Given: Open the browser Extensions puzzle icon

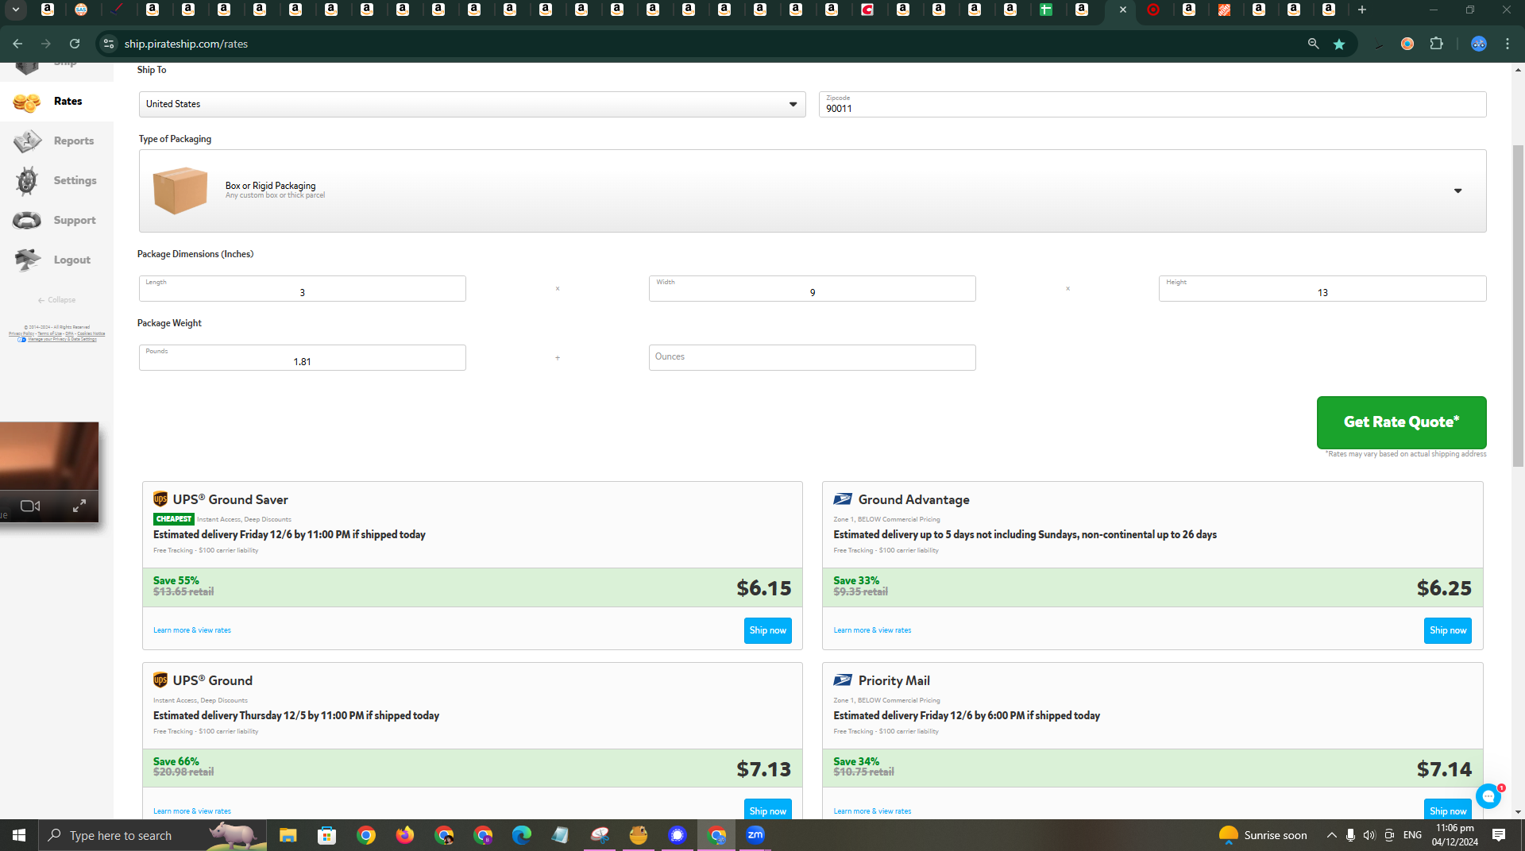Looking at the screenshot, I should pos(1436,44).
